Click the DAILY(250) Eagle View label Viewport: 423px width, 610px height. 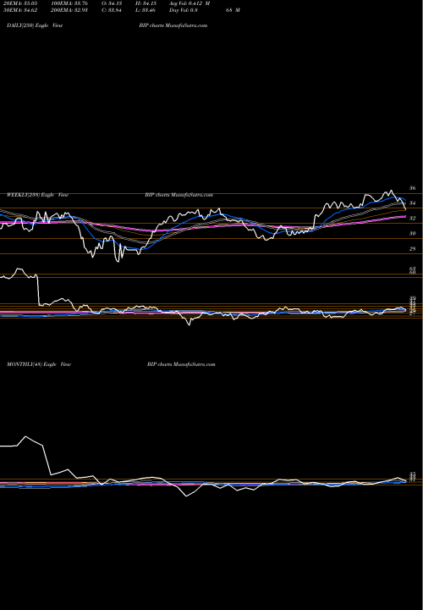pos(35,25)
